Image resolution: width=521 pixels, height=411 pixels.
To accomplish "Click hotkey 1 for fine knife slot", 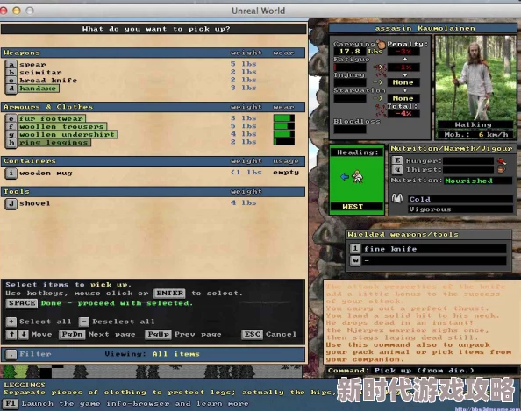I will (x=355, y=248).
